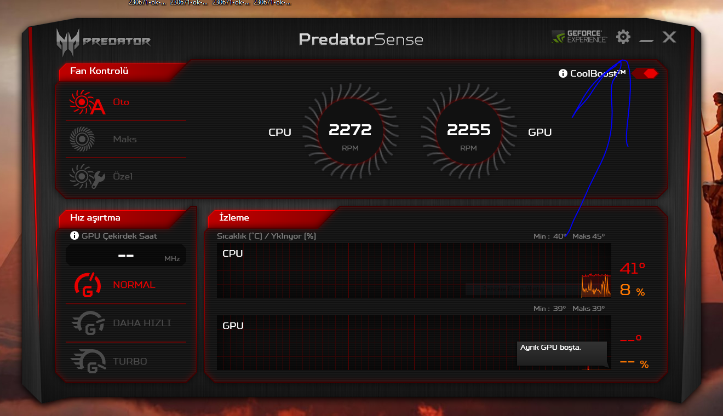The image size is (723, 416).
Task: Click the CPU temperature 41° reading
Action: point(633,268)
